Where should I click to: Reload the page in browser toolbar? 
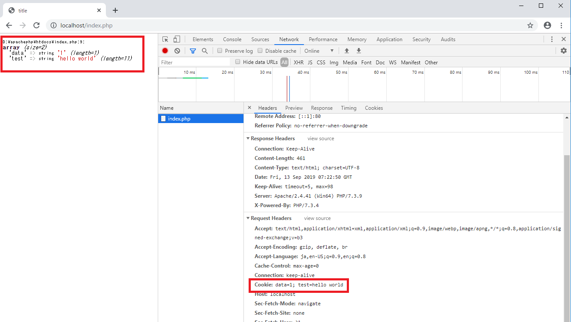pyautogui.click(x=36, y=25)
